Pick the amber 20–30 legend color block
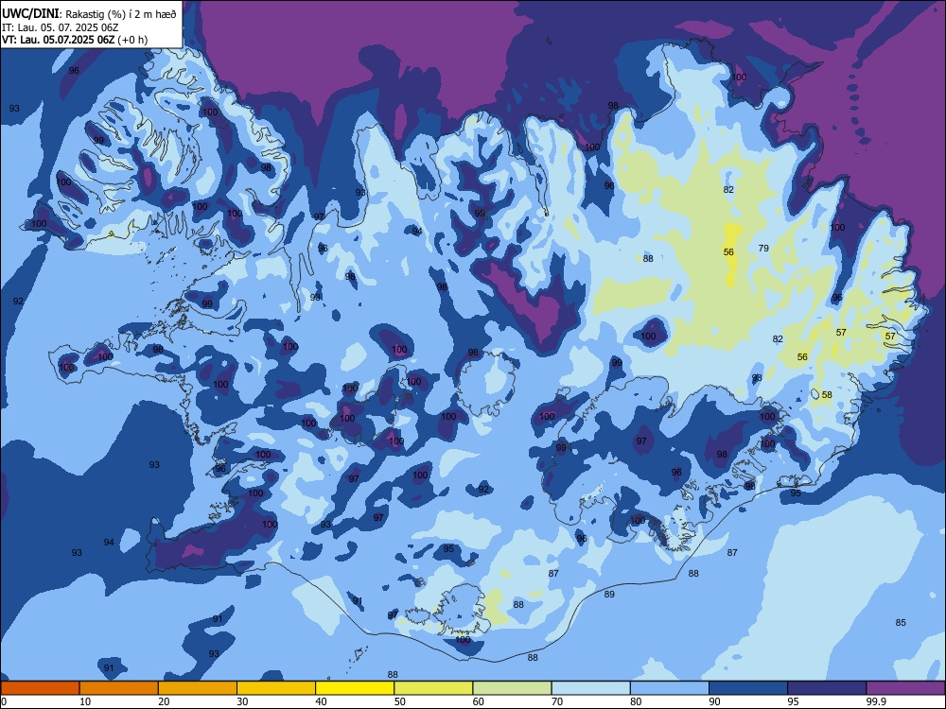This screenshot has height=709, width=946. pyautogui.click(x=198, y=688)
